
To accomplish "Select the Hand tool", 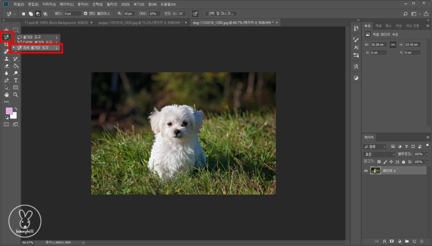I will [6, 94].
